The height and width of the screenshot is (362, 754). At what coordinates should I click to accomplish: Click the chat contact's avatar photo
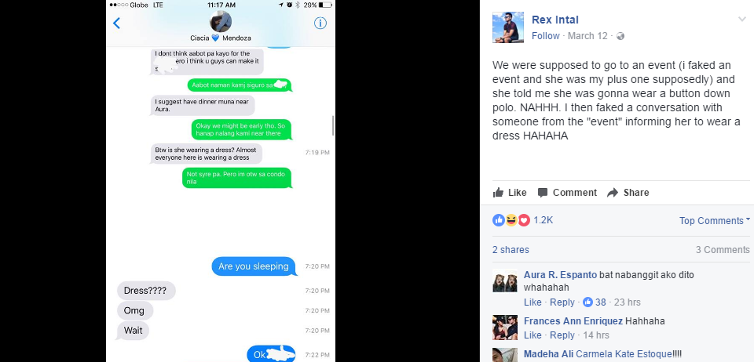click(x=221, y=21)
